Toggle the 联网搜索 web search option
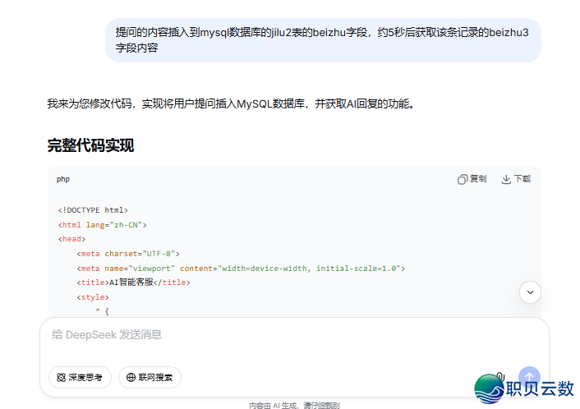 coord(150,377)
